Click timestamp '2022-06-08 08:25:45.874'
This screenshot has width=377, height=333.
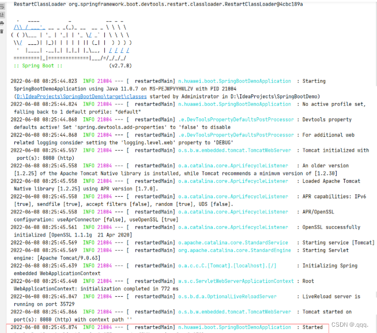click(44, 327)
